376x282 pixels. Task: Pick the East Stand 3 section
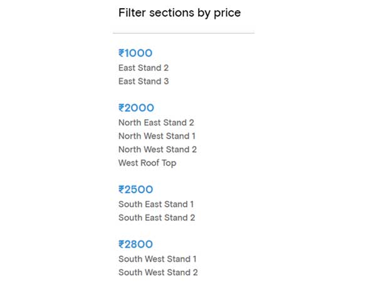click(x=144, y=81)
